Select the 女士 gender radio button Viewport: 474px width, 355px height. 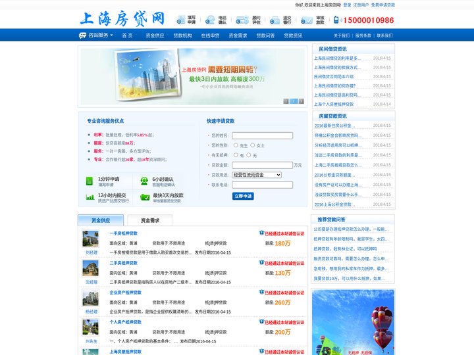[x=252, y=145]
